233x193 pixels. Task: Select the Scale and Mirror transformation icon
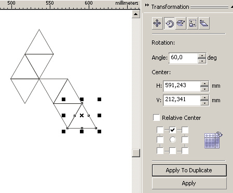pos(181,23)
